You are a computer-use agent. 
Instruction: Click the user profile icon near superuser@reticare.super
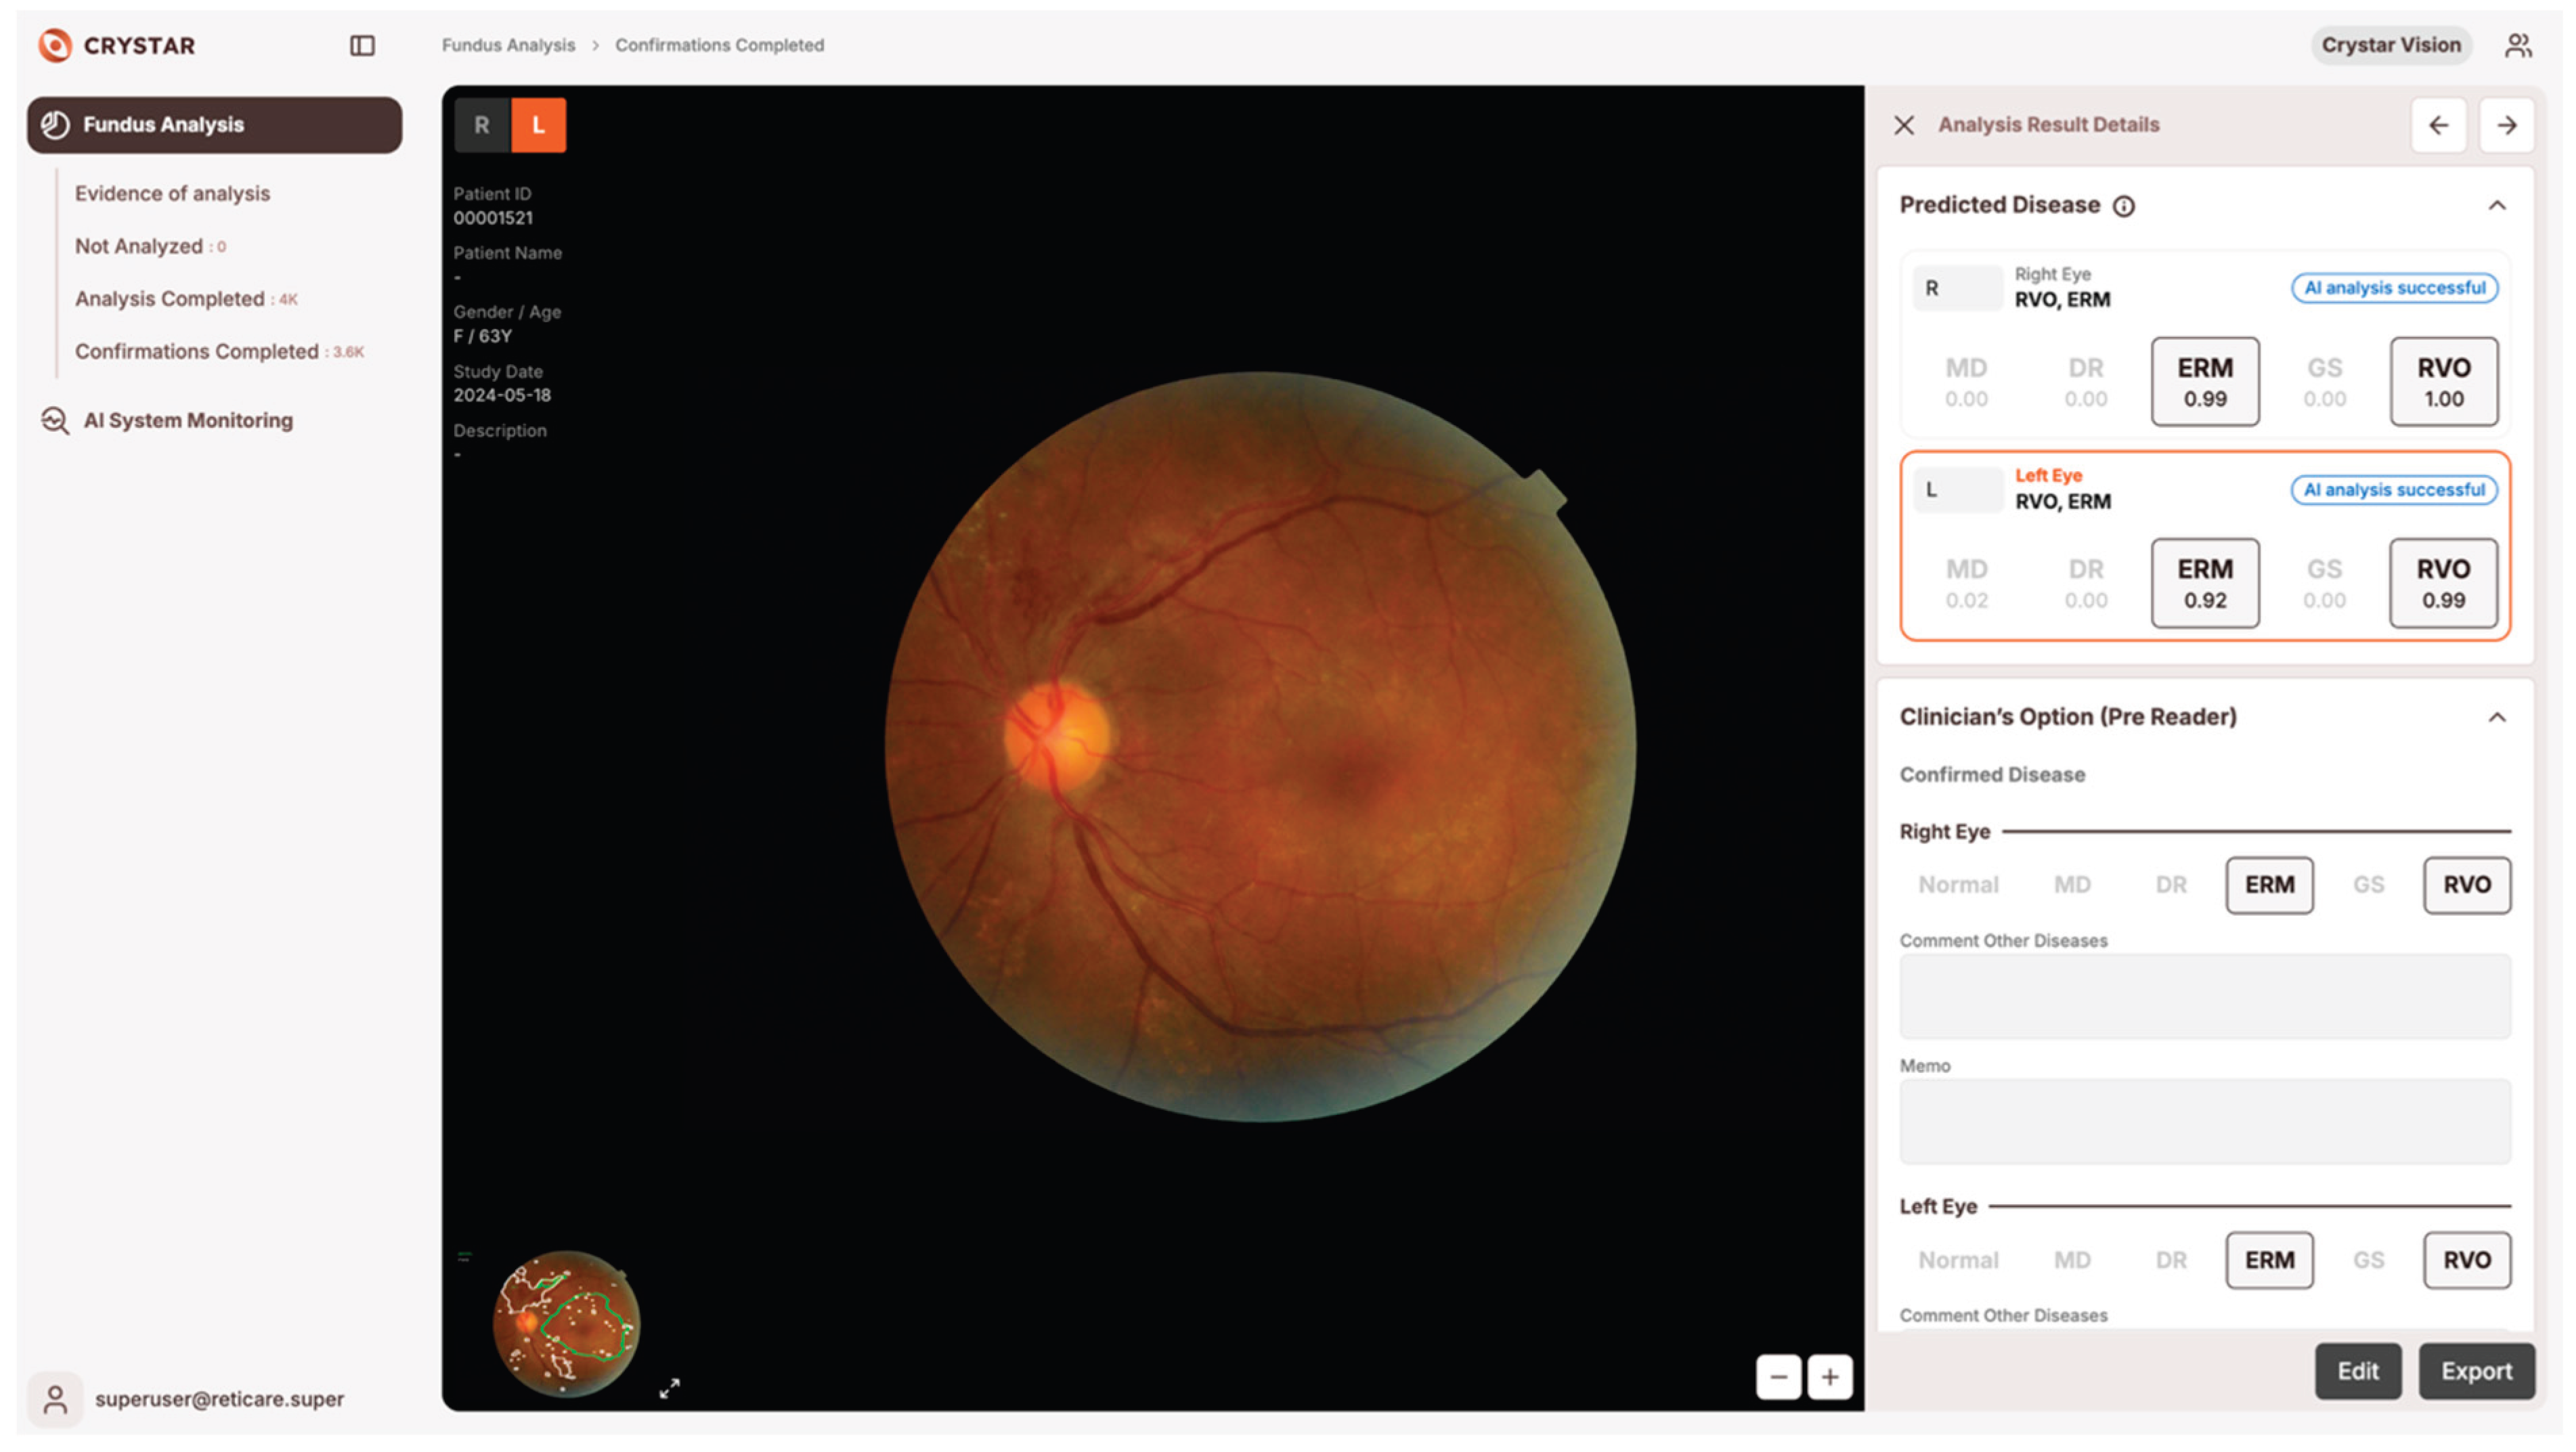(55, 1399)
